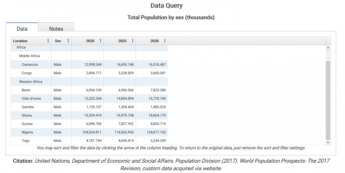The height and width of the screenshot is (173, 345).
Task: Click the table scrollbar down arrow
Action: pyautogui.click(x=328, y=142)
